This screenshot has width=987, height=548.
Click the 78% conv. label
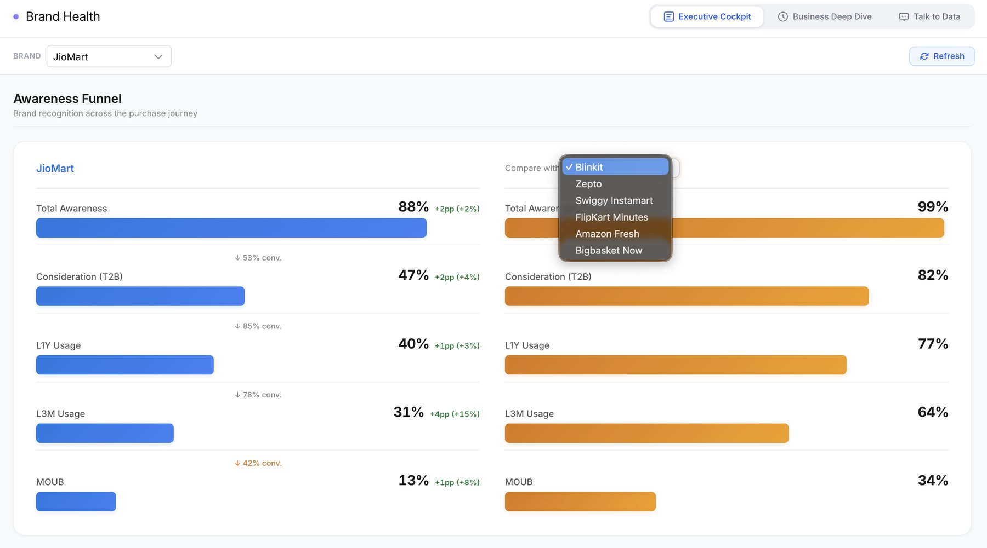tap(258, 395)
